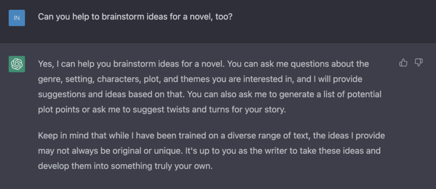Click the line 'develop them into something truly your own'
This screenshot has height=189, width=436.
coord(125,166)
